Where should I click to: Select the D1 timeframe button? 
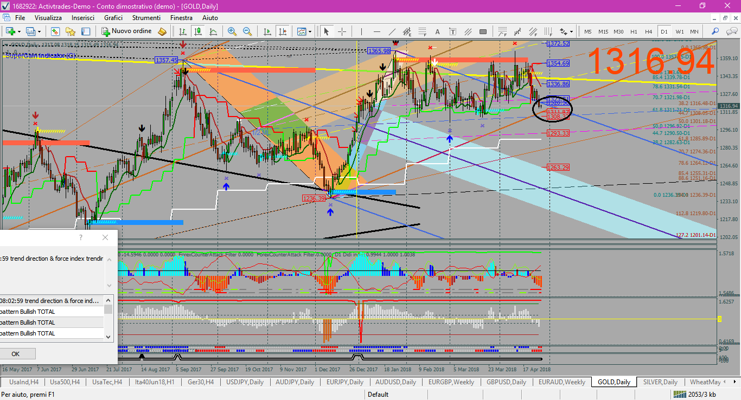pos(664,31)
